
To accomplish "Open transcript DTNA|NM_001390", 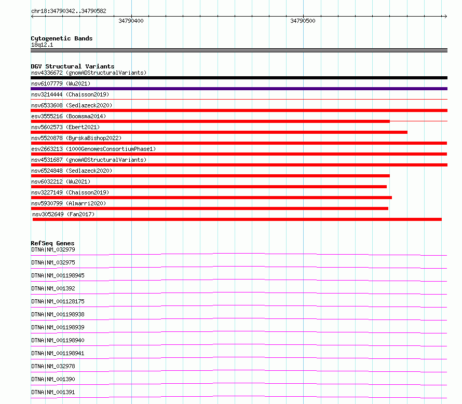I will pyautogui.click(x=53, y=379).
